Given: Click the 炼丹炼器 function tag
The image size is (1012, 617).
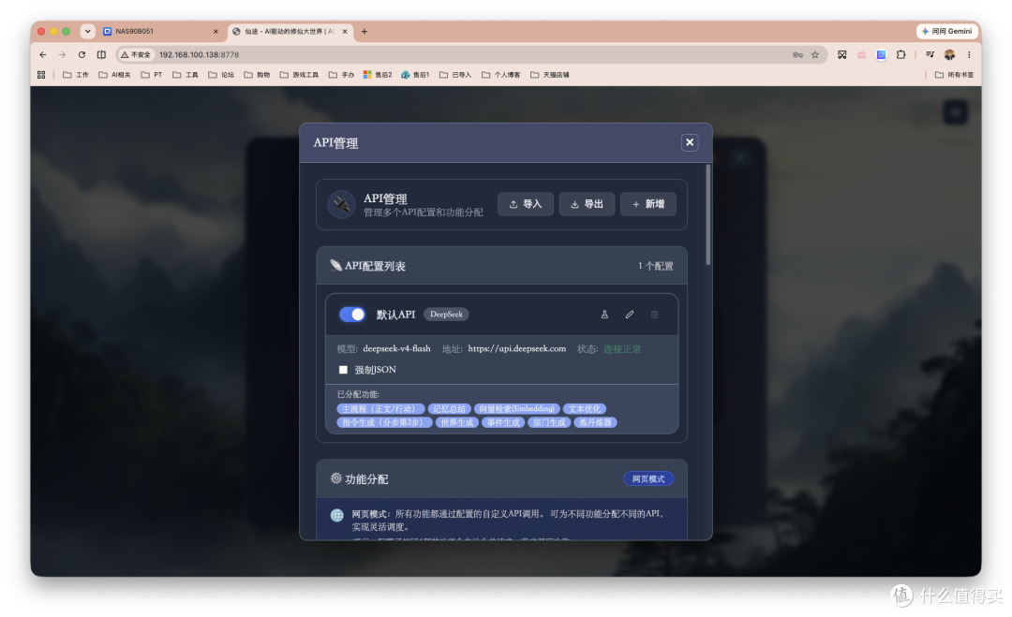Looking at the screenshot, I should click(x=595, y=422).
